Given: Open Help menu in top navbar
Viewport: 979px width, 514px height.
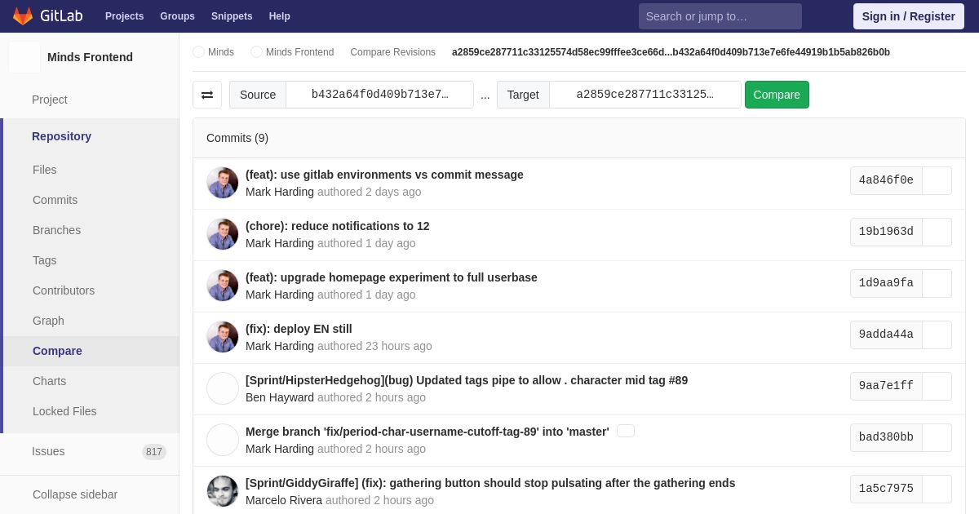Looking at the screenshot, I should point(280,16).
